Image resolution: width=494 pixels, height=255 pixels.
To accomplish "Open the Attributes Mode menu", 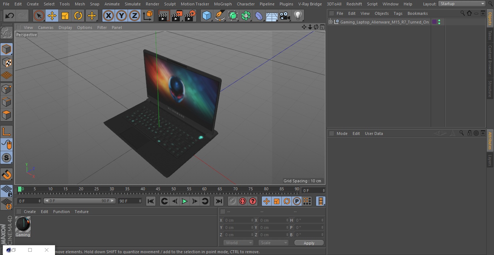I will (x=342, y=133).
